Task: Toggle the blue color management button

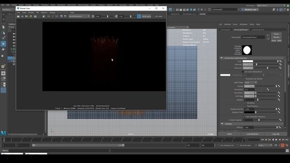Action: pos(139,16)
